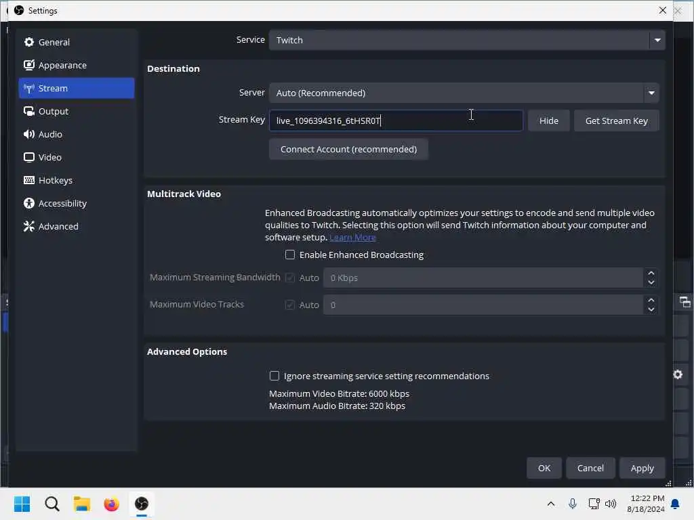Click the Apply button
The width and height of the screenshot is (694, 520).
[642, 468]
